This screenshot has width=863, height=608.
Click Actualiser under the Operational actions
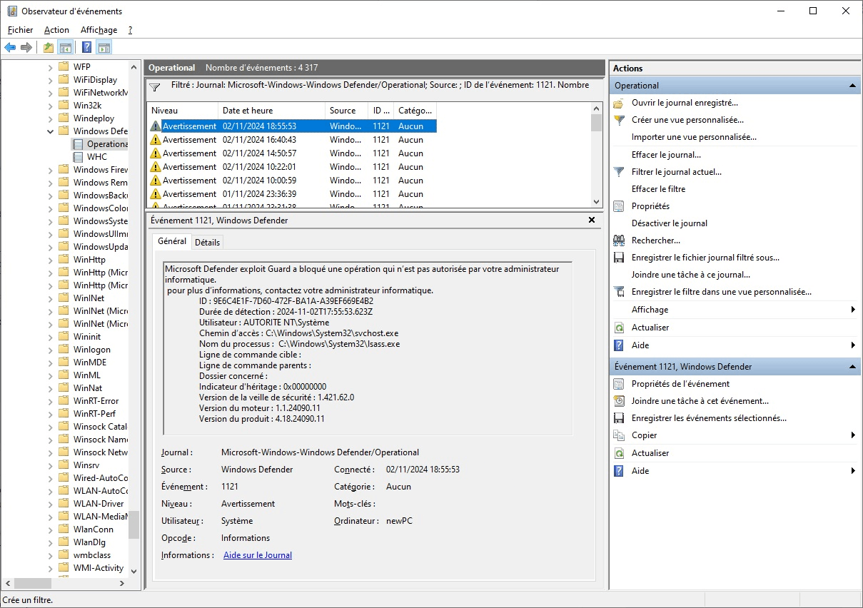coord(650,328)
